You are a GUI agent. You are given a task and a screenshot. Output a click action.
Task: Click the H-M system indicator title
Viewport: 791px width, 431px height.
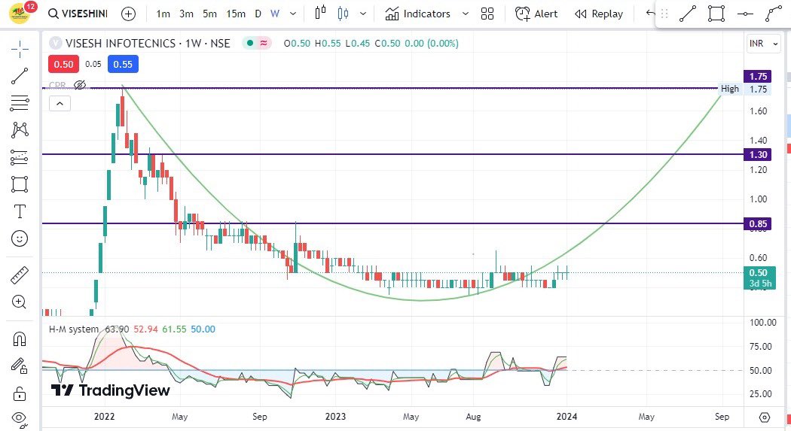tap(74, 329)
